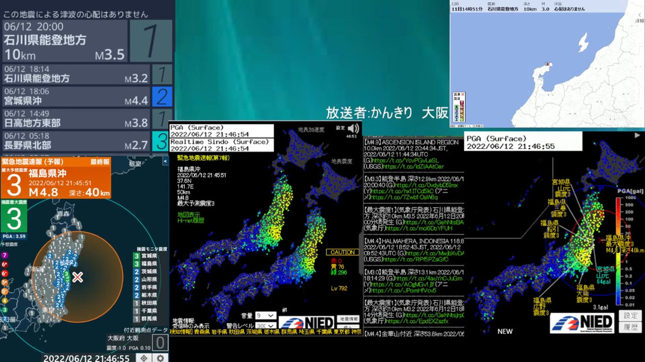
Task: Click the 千葉県 intensity 1 row
Action: [x=145, y=310]
